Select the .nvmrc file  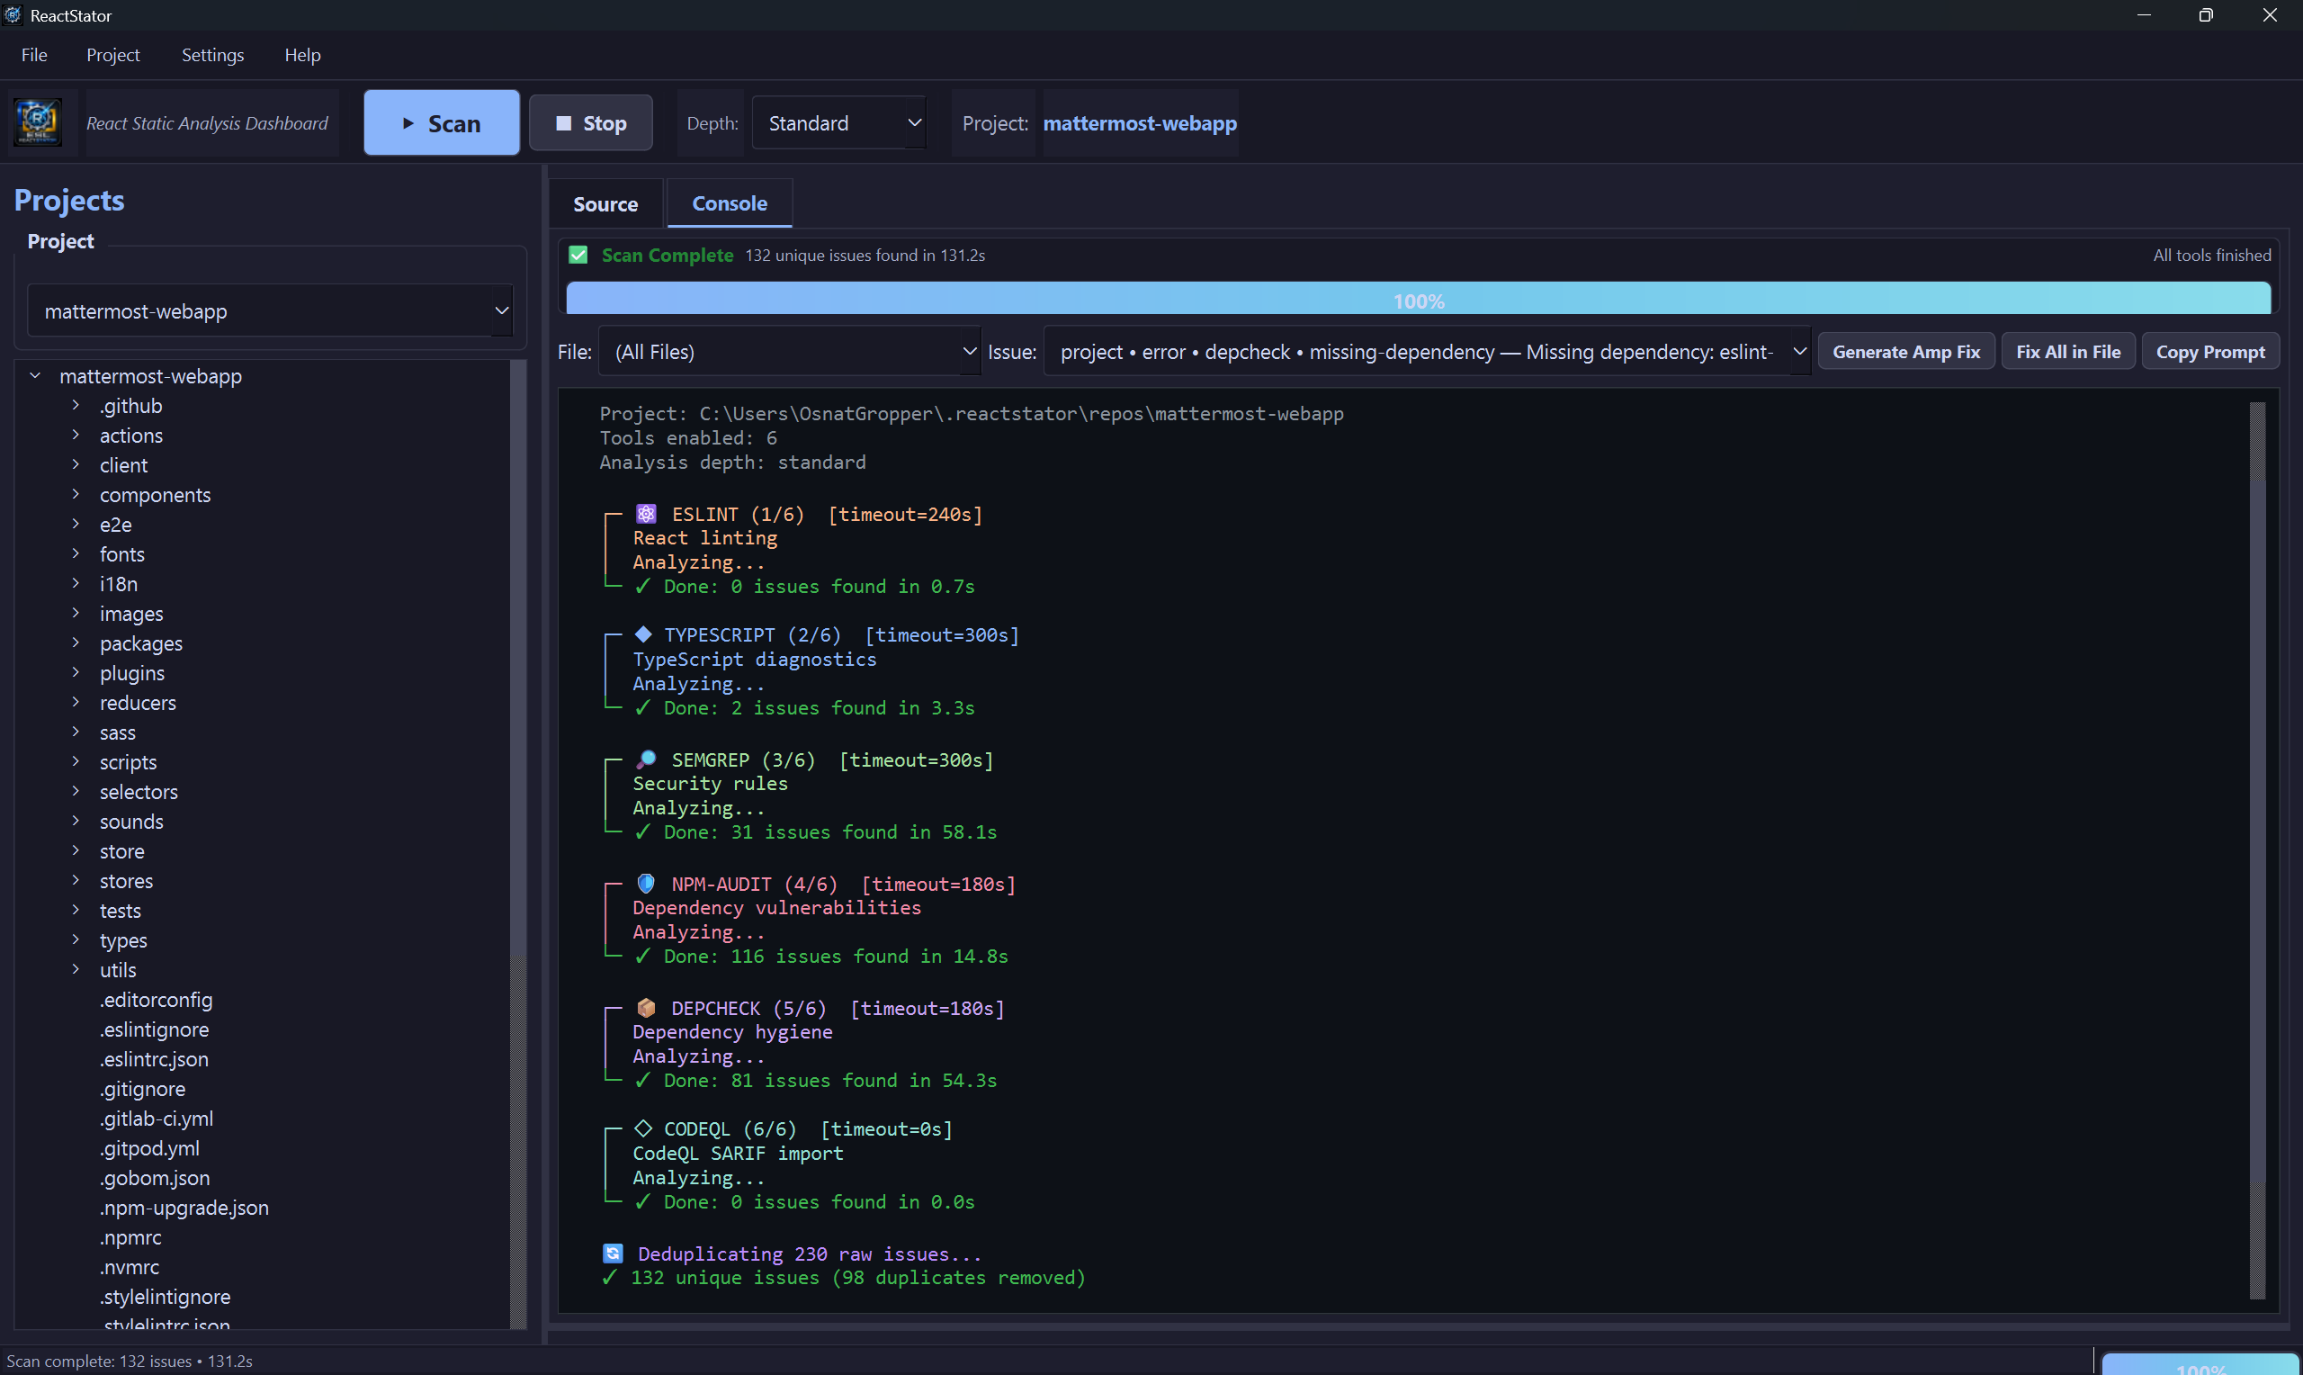coord(130,1267)
